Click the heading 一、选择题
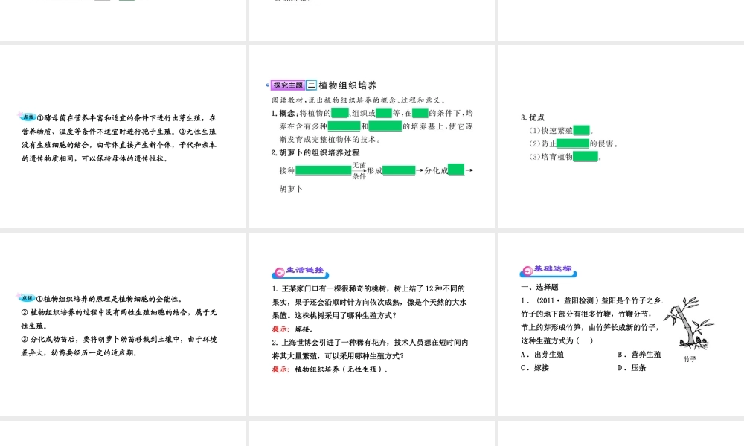 click(x=539, y=287)
